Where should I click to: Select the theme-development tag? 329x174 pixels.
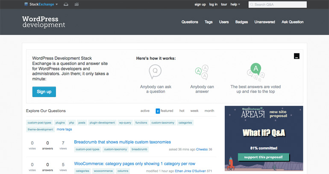pyautogui.click(x=41, y=129)
